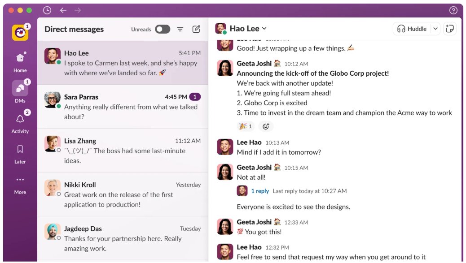Open the Help question mark icon
Screen dimensions: 466x263
(x=453, y=10)
